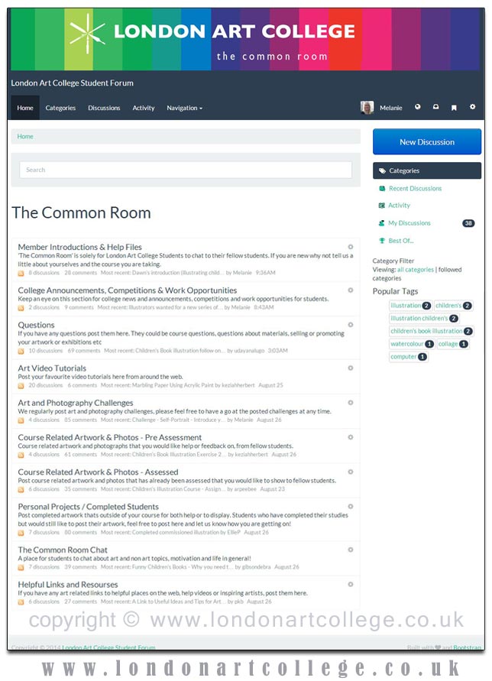The image size is (492, 681).
Task: Click Melanie username in navbar
Action: pos(391,108)
